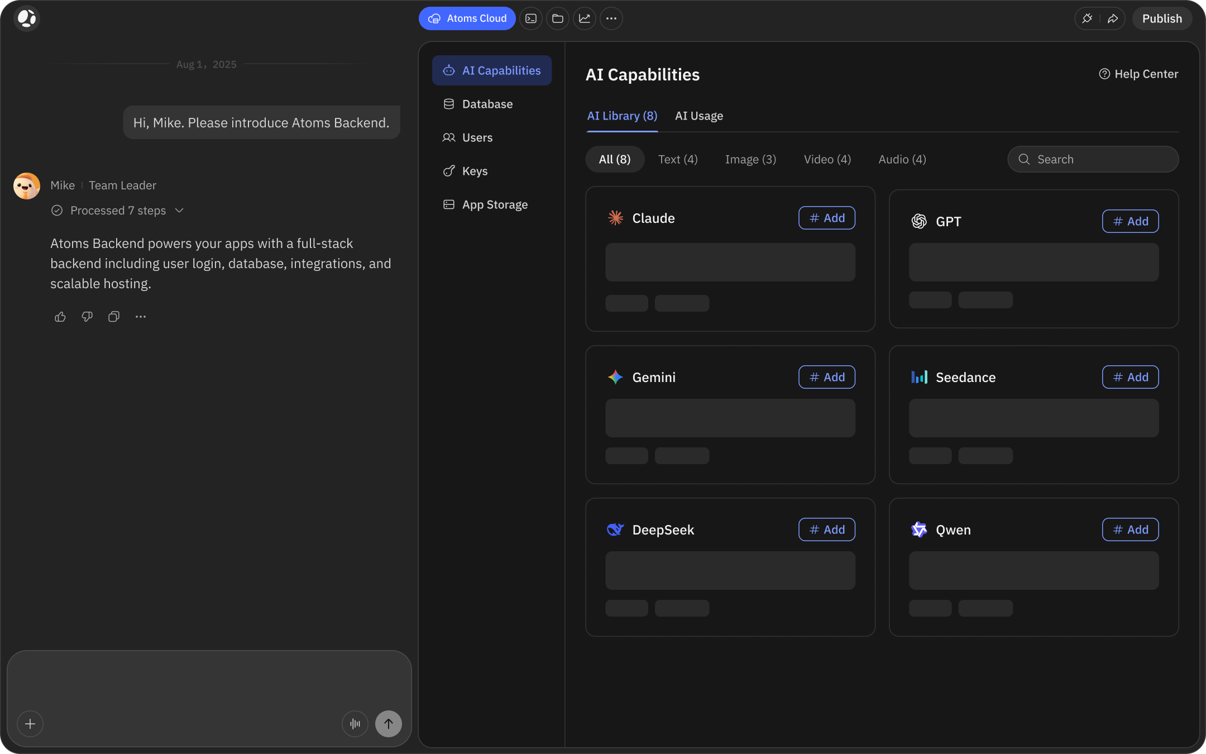Dislike Mike's response with thumbs down
The height and width of the screenshot is (754, 1206).
coord(87,317)
